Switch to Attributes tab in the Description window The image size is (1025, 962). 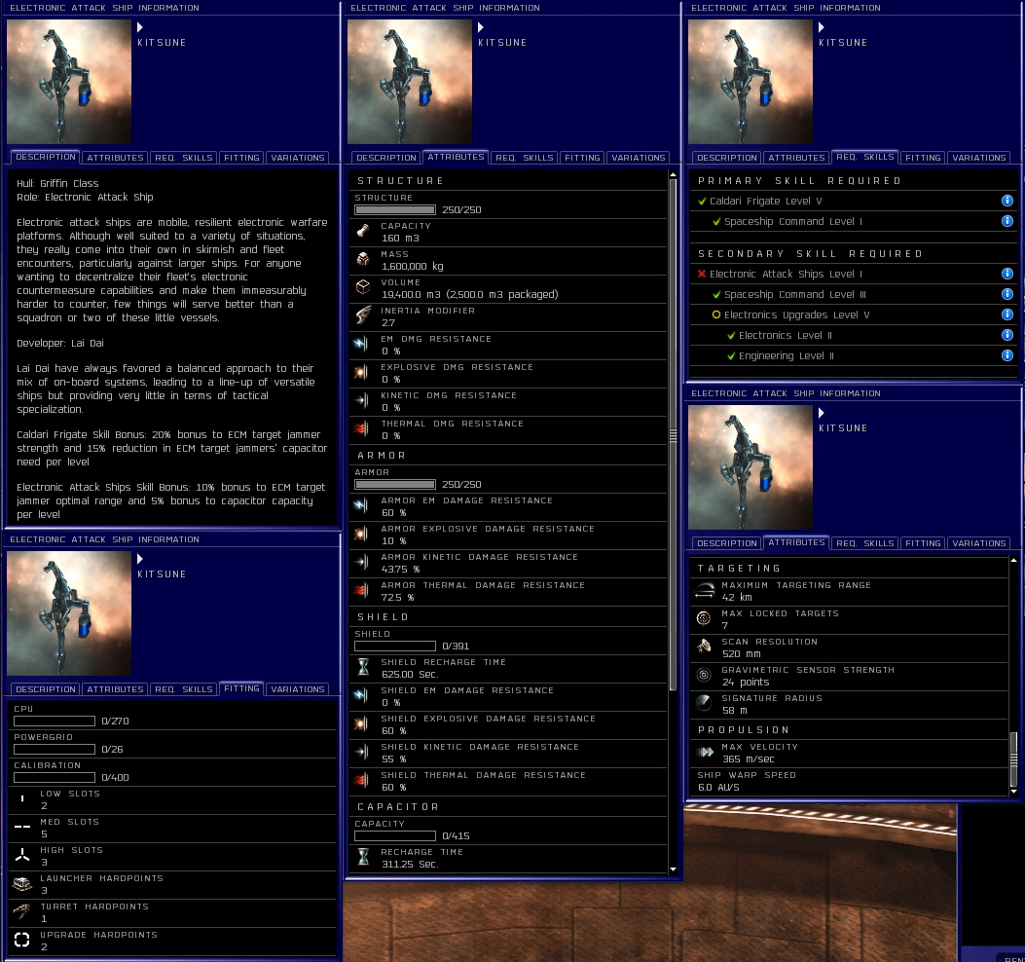point(115,158)
